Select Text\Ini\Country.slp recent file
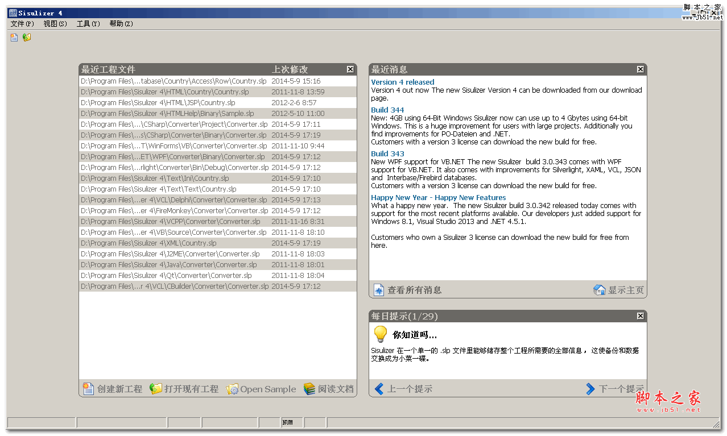Image resolution: width=727 pixels, height=436 pixels. click(218, 178)
